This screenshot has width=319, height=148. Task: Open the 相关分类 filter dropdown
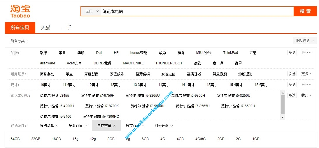click(164, 126)
